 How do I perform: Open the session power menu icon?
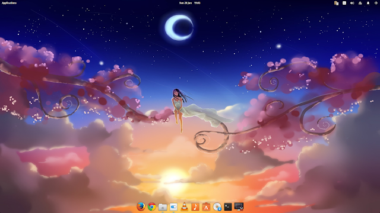pos(376,3)
